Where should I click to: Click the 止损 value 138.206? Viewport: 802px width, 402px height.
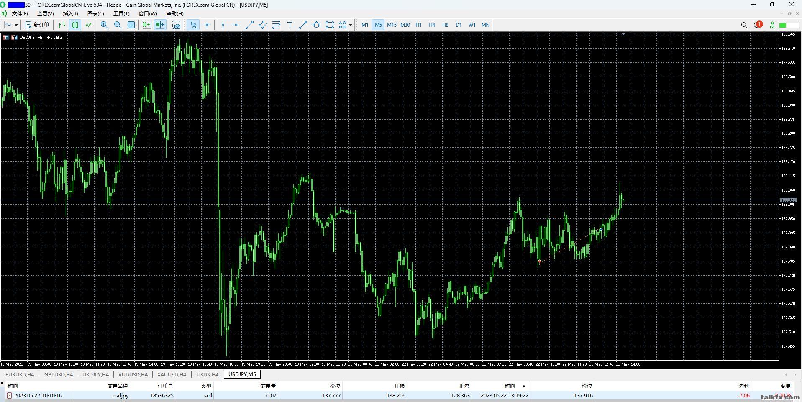(x=396, y=395)
